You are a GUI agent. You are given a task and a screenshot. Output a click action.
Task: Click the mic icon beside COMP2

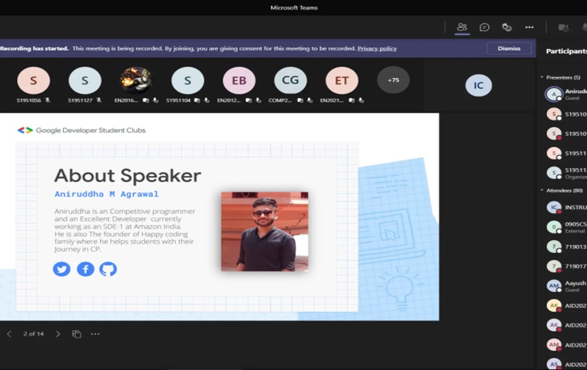tap(309, 100)
